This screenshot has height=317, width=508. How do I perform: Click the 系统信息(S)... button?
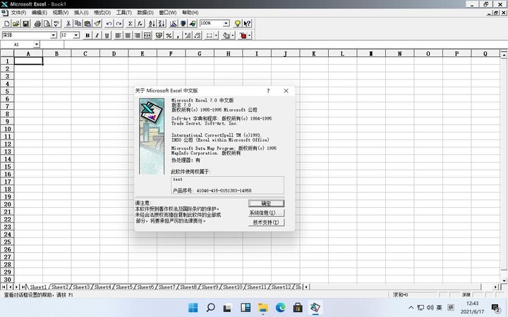coord(266,213)
